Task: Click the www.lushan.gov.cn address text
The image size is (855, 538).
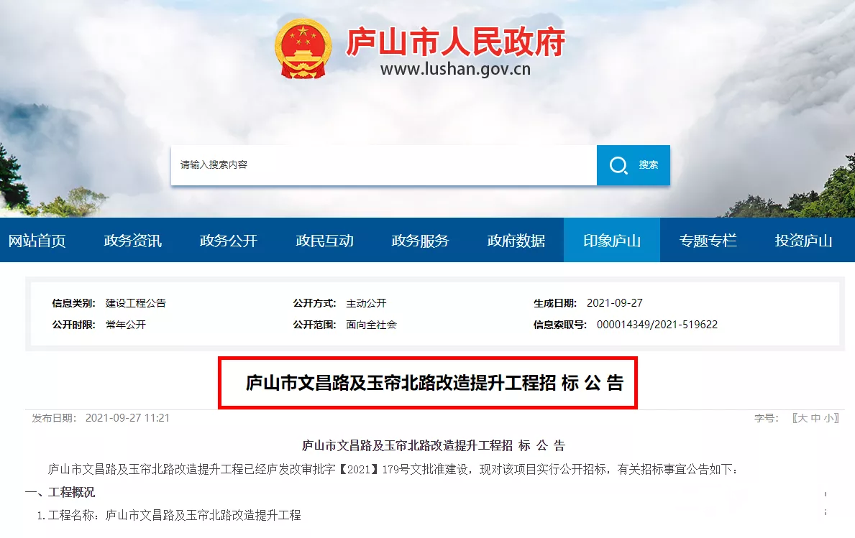Action: (x=455, y=69)
